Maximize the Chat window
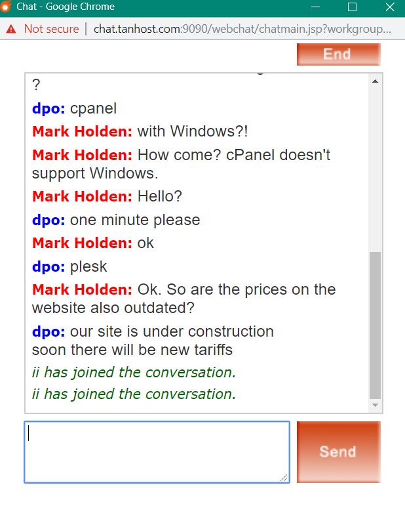This screenshot has height=523, width=405. (352, 7)
